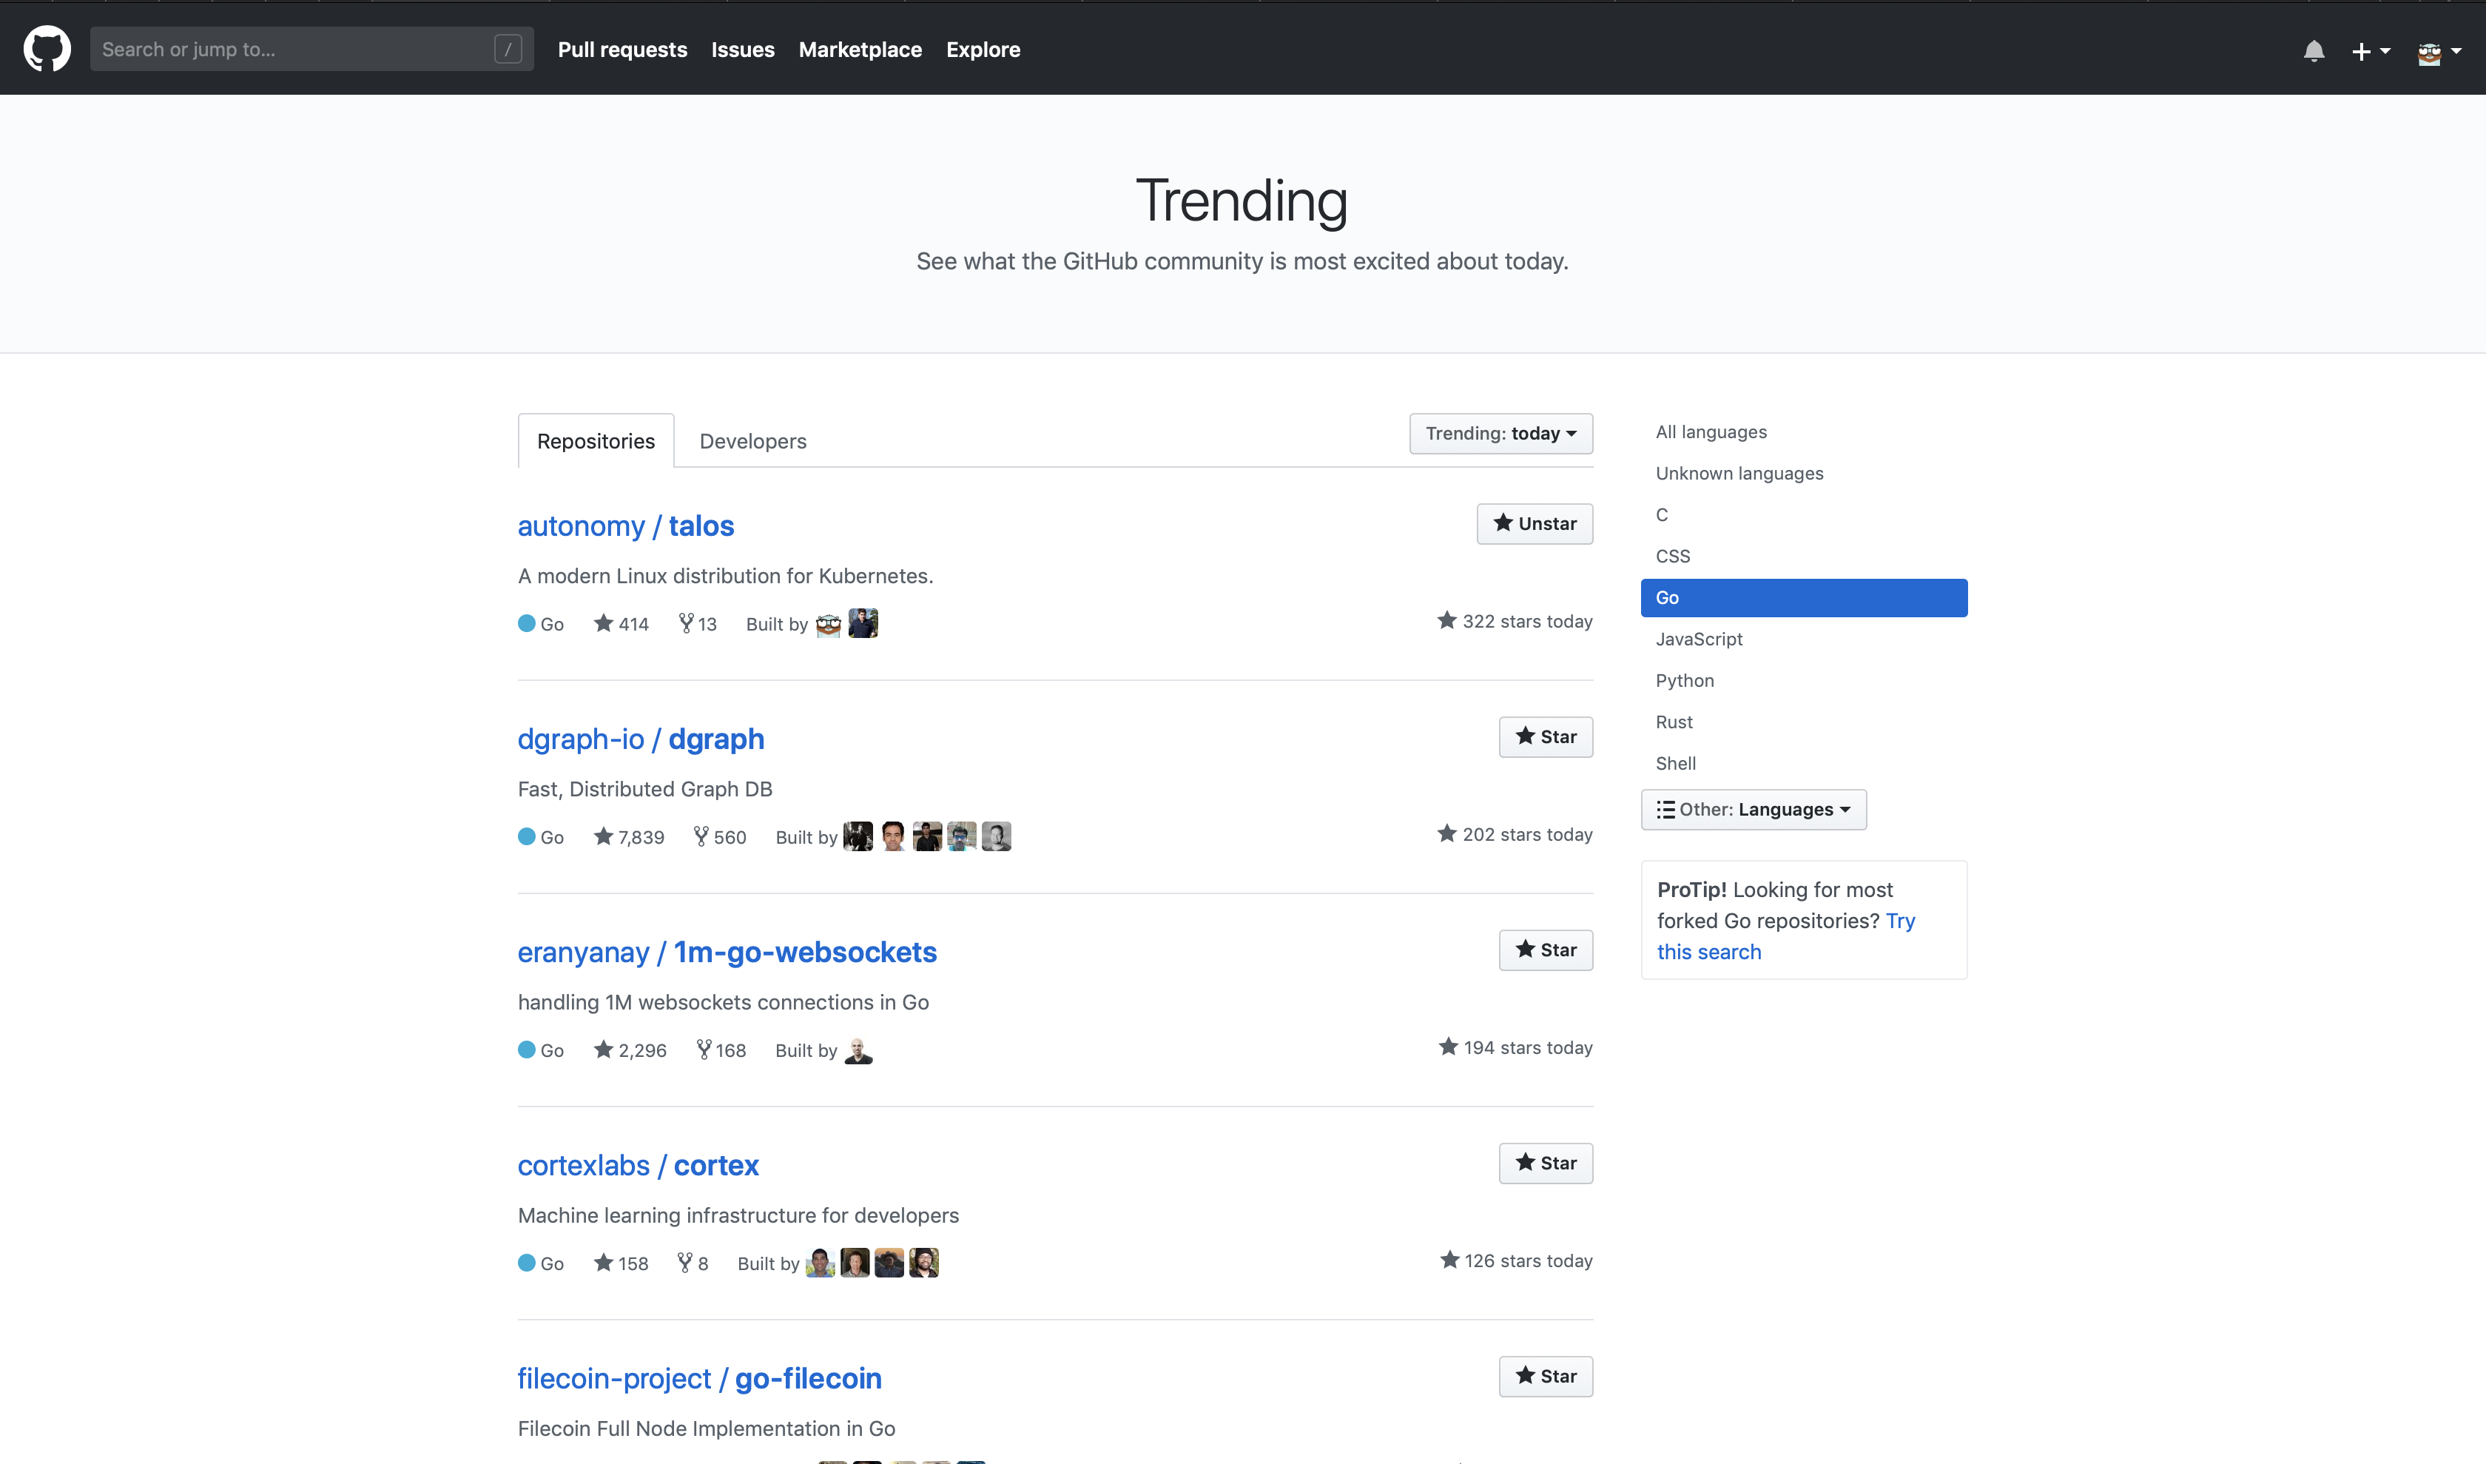Star the filecoin-project / go-filecoin repository

[1546, 1376]
